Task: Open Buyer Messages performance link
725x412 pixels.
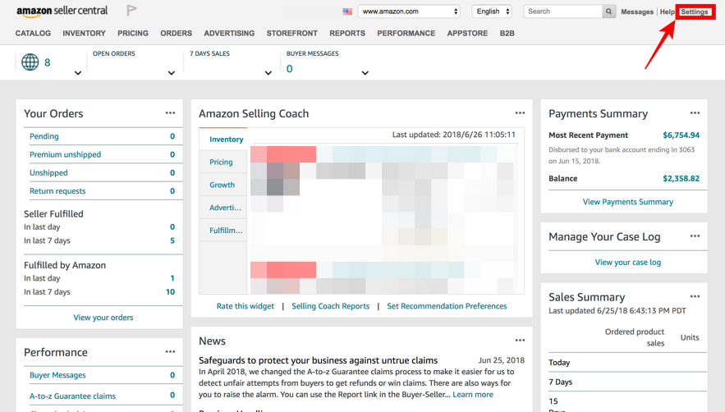Action: click(x=57, y=375)
